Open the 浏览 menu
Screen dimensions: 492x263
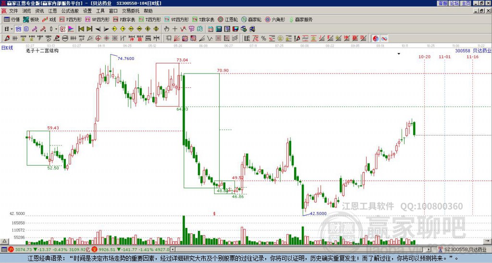26,11
